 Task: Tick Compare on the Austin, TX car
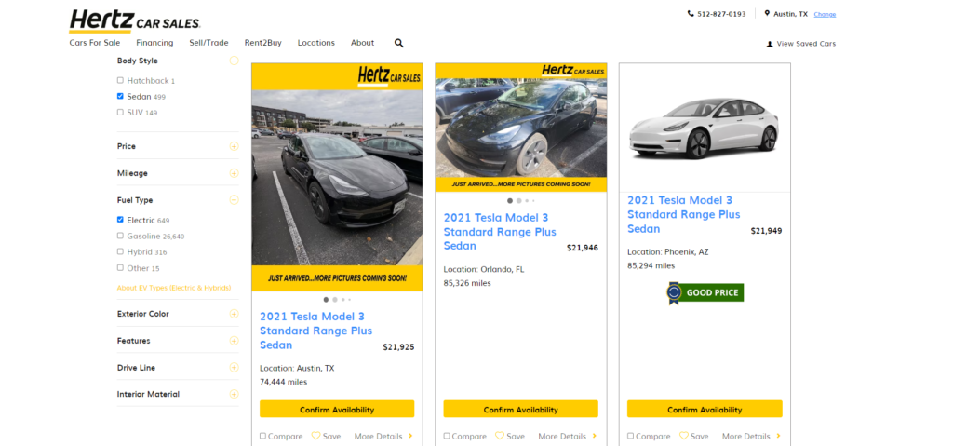tap(262, 436)
